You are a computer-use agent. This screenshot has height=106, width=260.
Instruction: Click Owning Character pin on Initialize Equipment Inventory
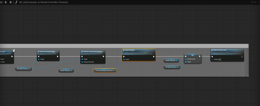pyautogui.click(x=82, y=62)
